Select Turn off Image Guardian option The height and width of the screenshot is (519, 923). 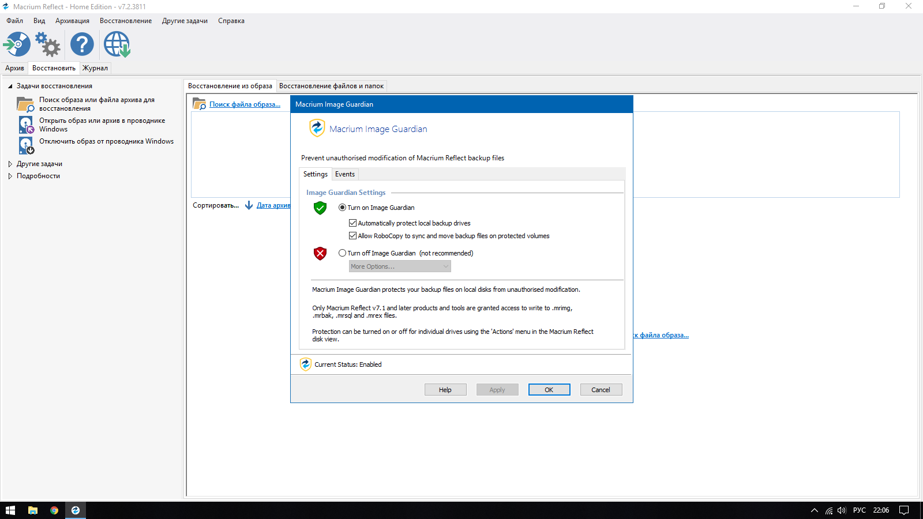click(343, 253)
